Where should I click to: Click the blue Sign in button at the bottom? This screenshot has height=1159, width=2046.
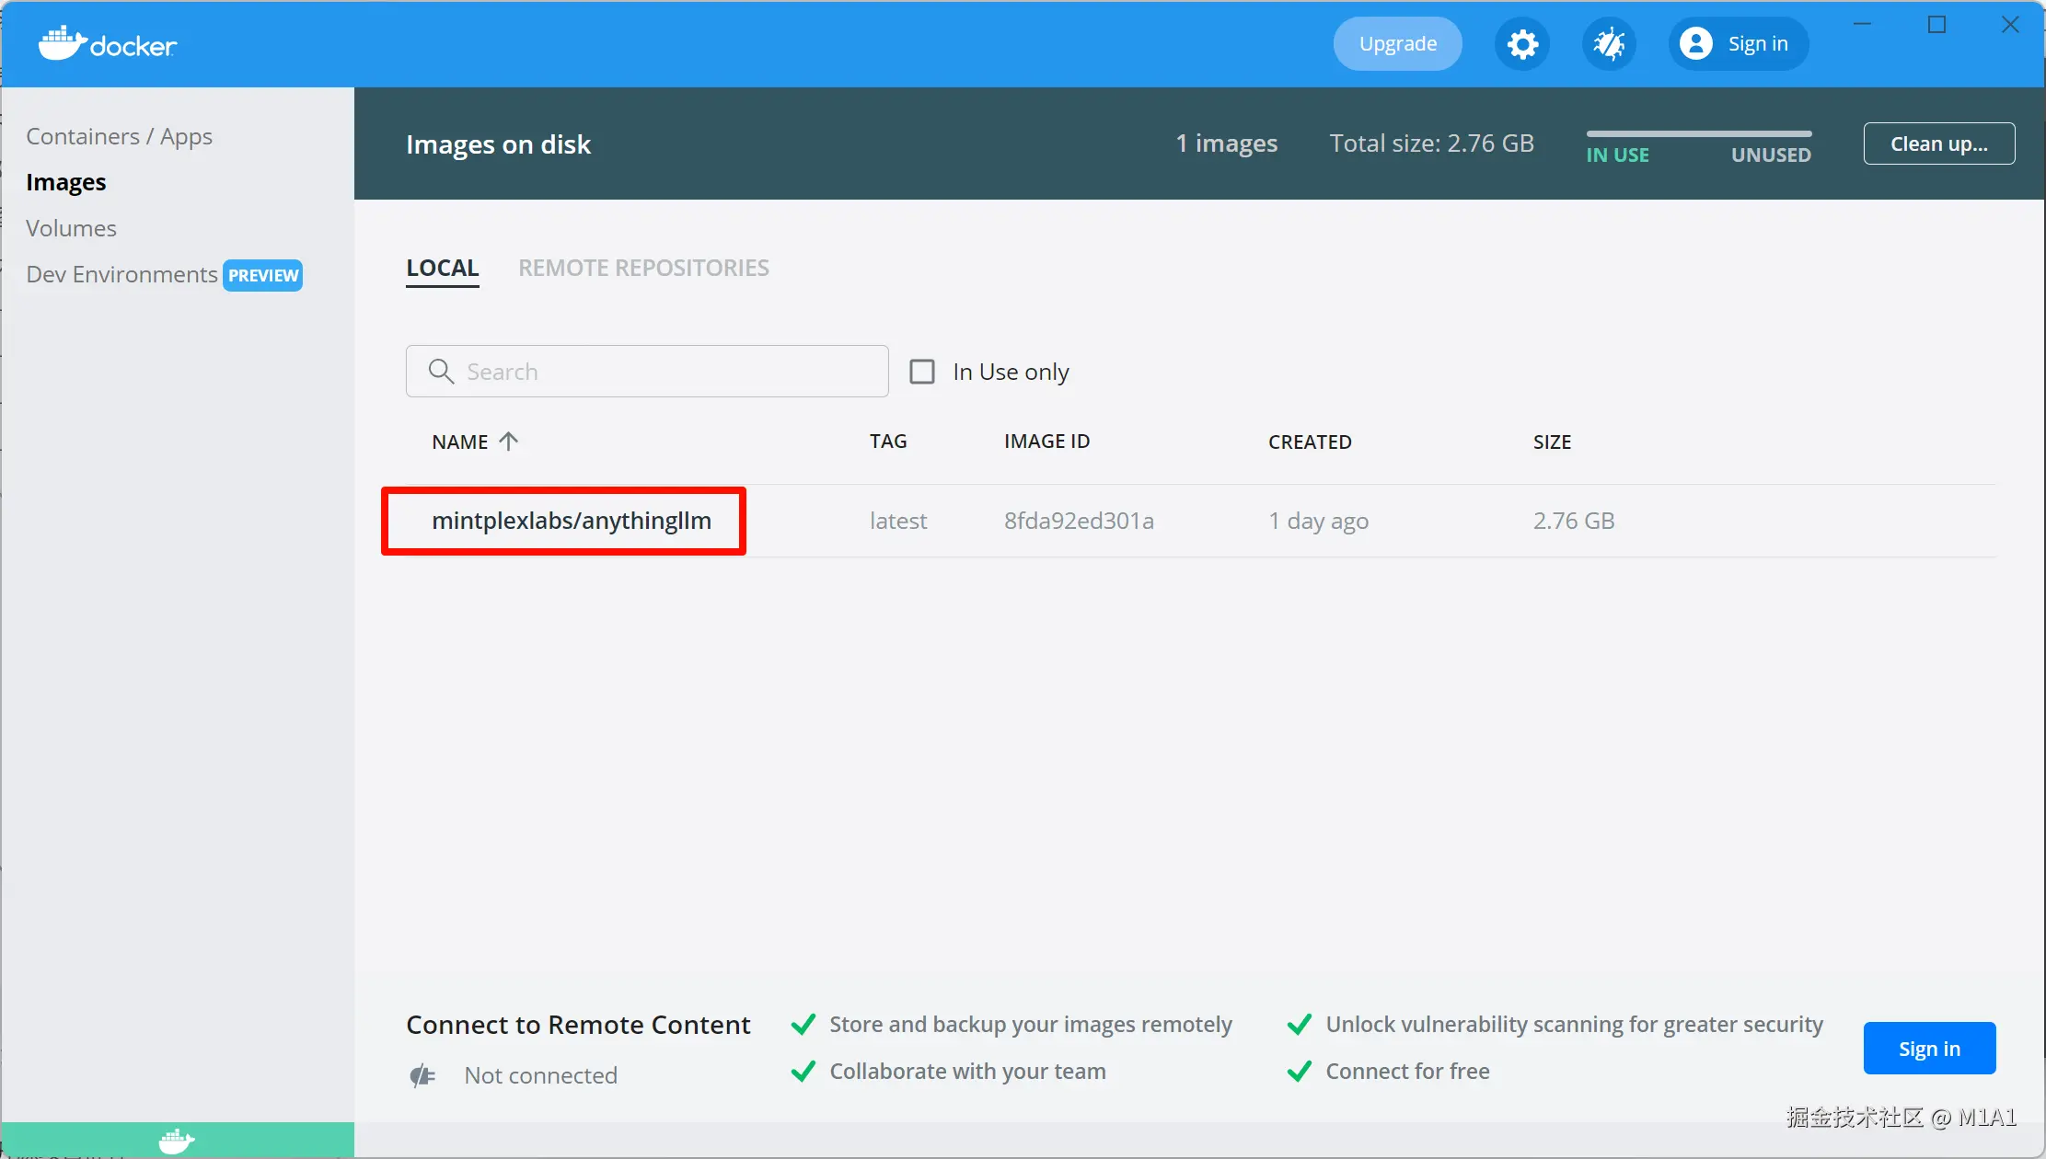1929,1049
